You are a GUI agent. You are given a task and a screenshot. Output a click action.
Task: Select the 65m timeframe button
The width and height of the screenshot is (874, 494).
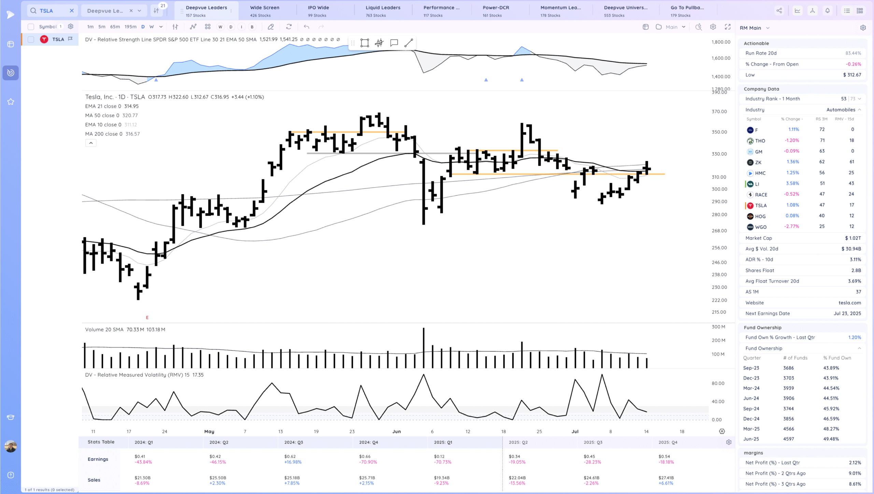[x=115, y=27]
